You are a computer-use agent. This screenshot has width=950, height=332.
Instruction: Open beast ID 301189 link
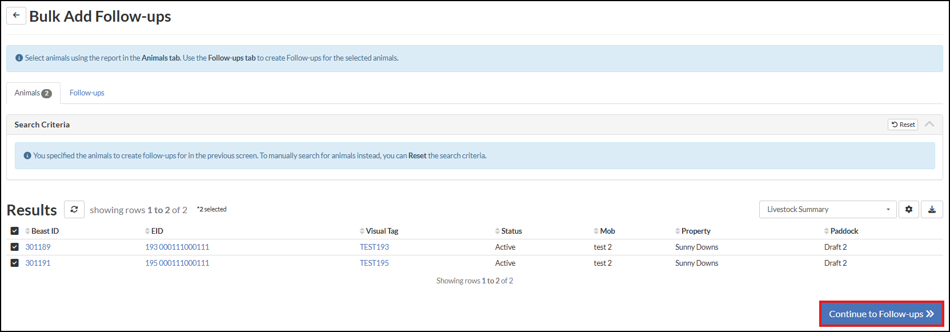[x=38, y=247]
